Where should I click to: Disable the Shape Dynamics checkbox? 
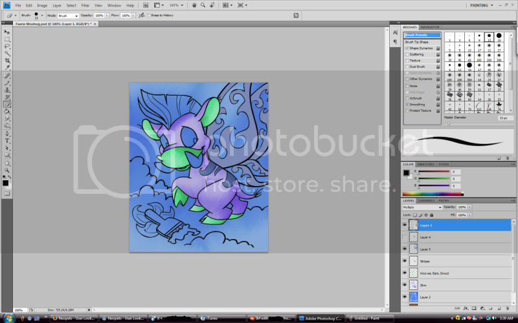pyautogui.click(x=407, y=48)
